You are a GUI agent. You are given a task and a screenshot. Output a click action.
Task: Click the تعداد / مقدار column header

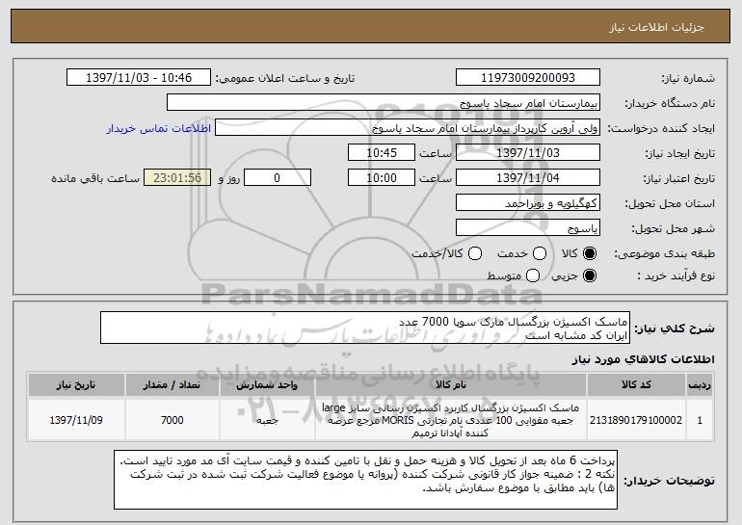point(172,385)
